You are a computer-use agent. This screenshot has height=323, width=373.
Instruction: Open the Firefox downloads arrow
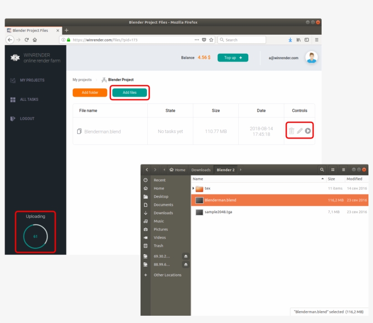tap(290, 40)
